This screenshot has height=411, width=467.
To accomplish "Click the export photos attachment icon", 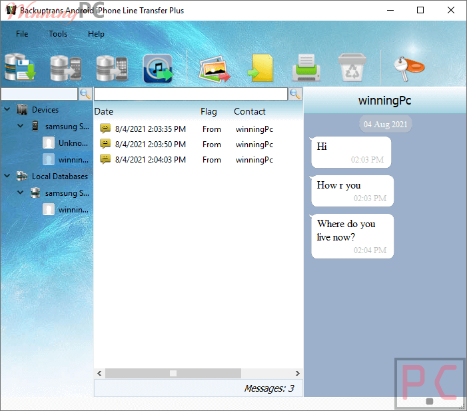I will pos(215,69).
